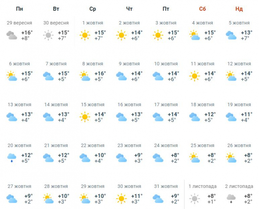259x209 pixels.
Task: Click the grey rain icon for 2 листопада
Action: (231, 199)
